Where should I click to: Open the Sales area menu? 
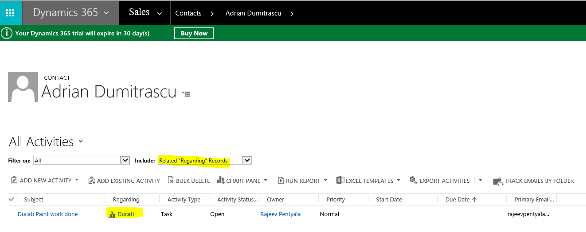(x=145, y=12)
